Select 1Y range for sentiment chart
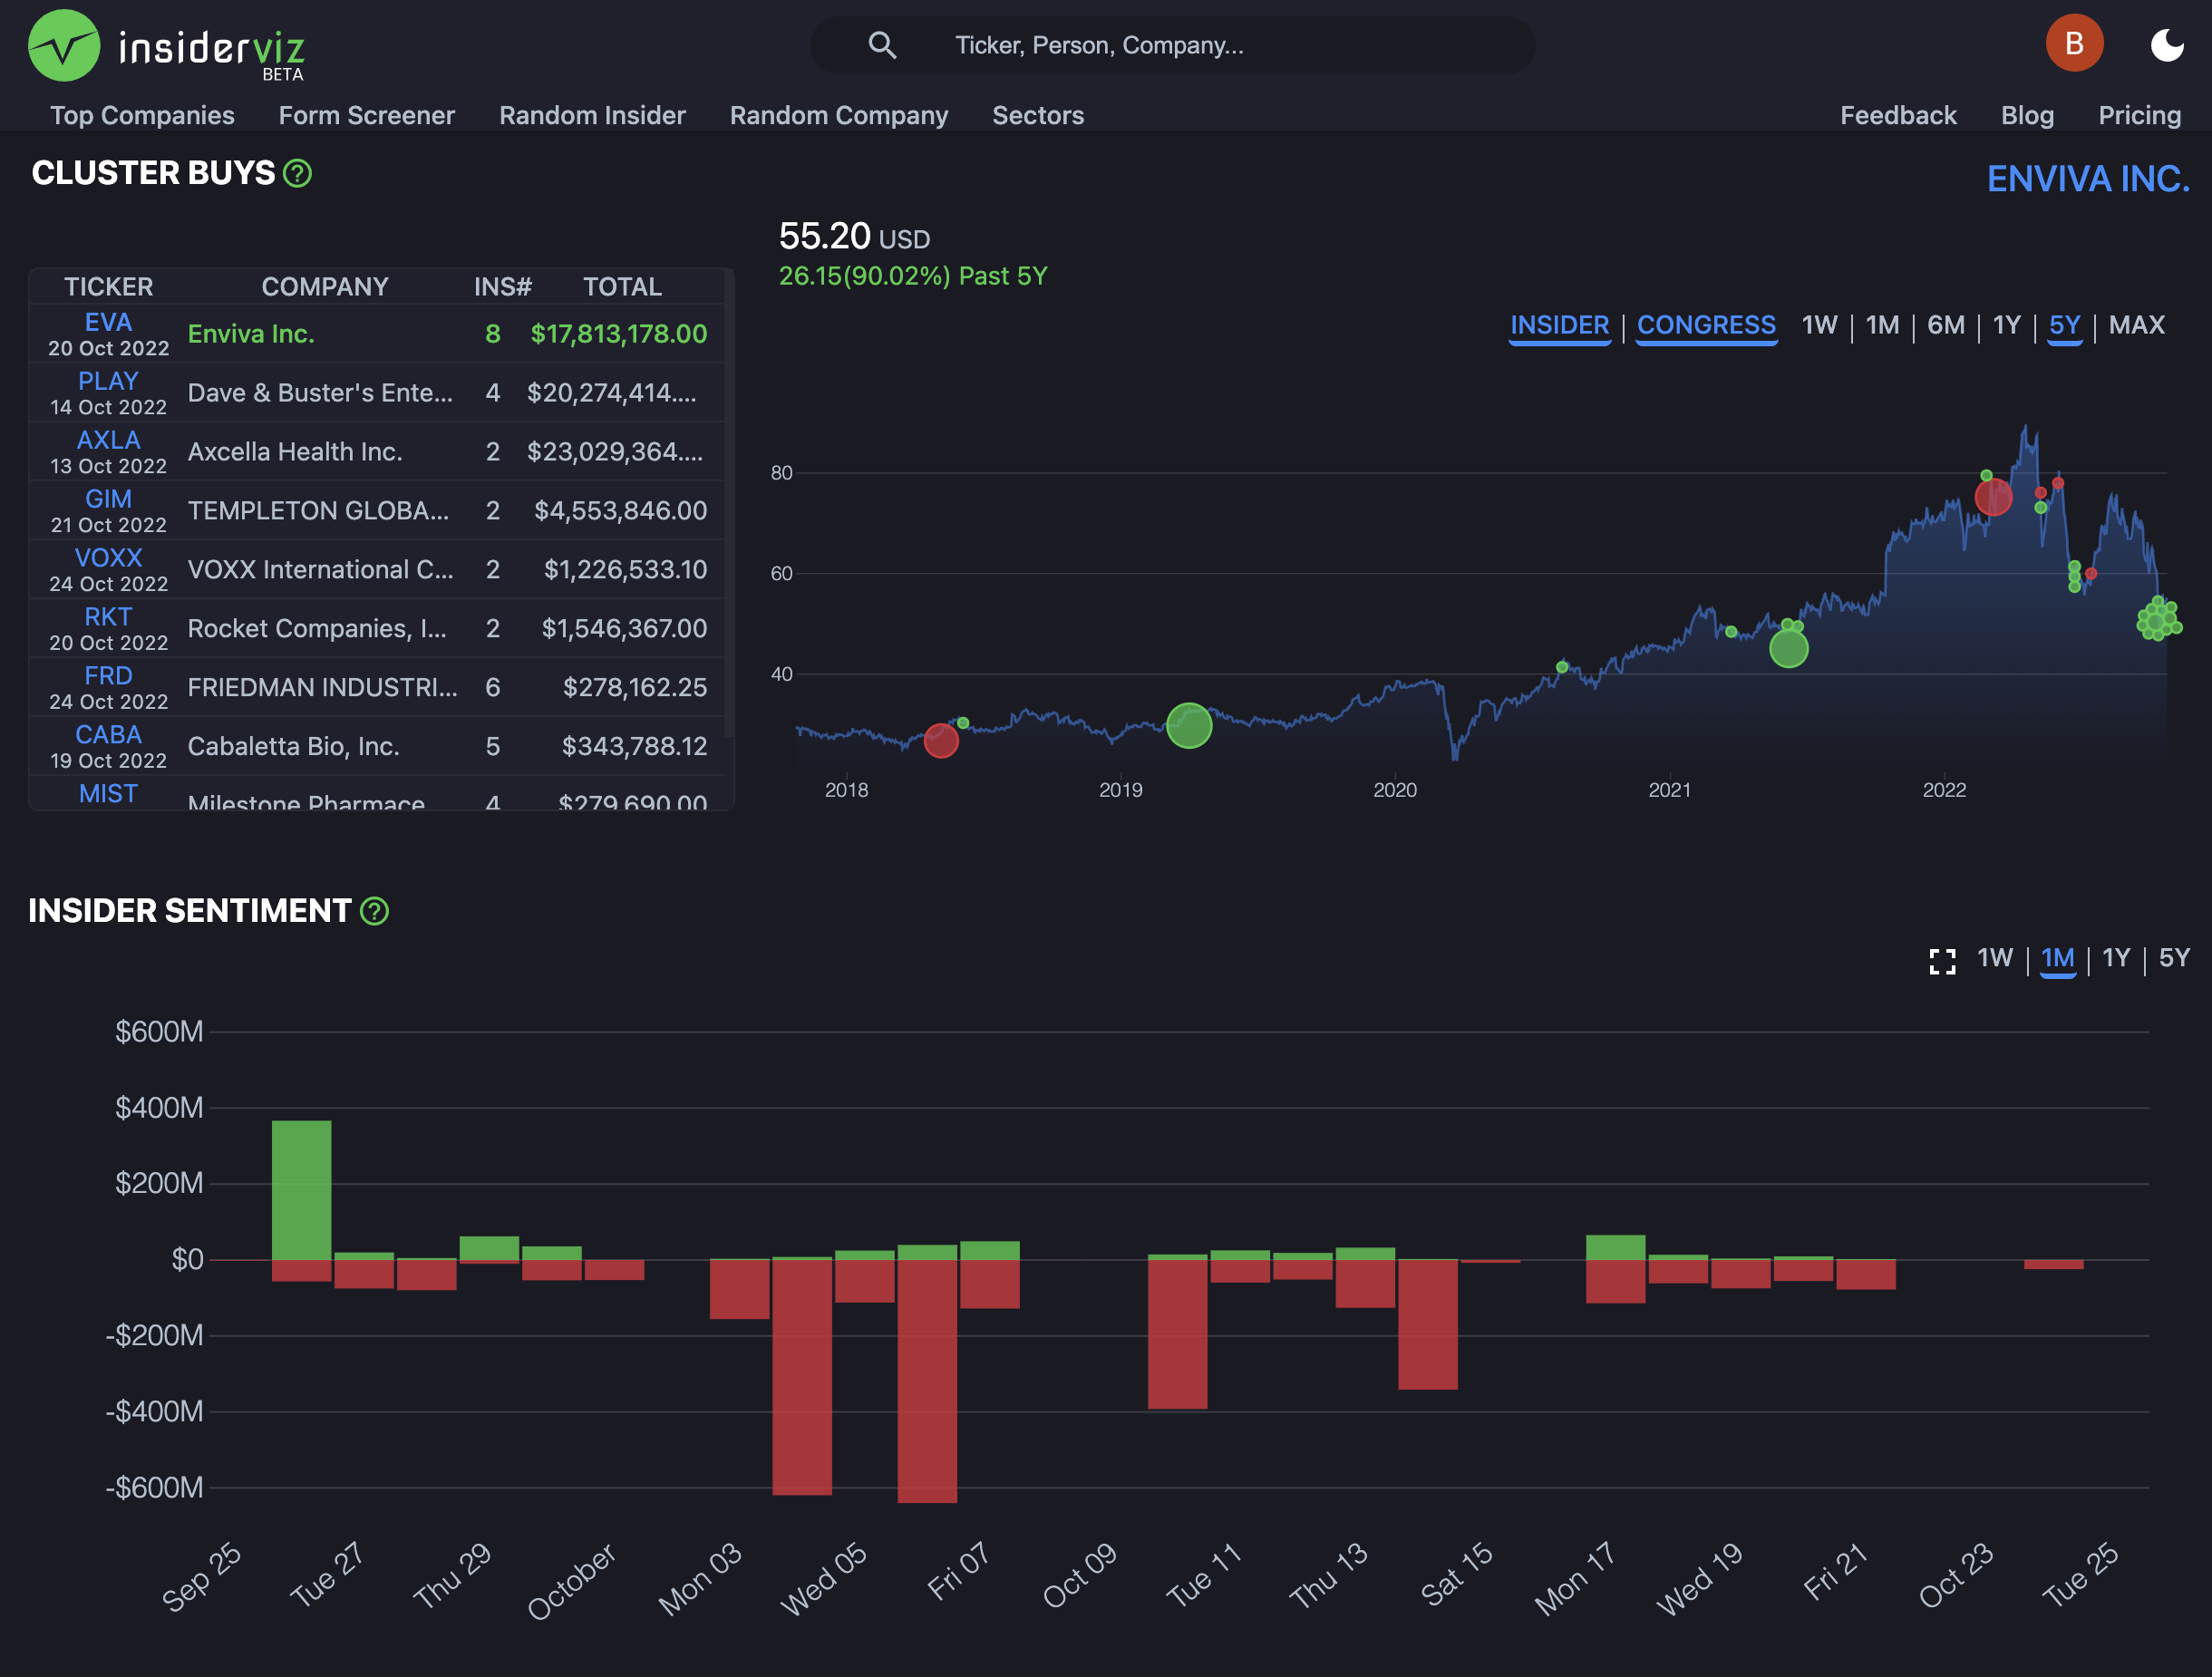 tap(2116, 958)
